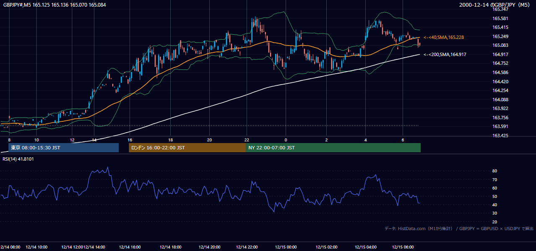Click price axis value 163.922
The width and height of the screenshot is (536, 251).
[500, 109]
